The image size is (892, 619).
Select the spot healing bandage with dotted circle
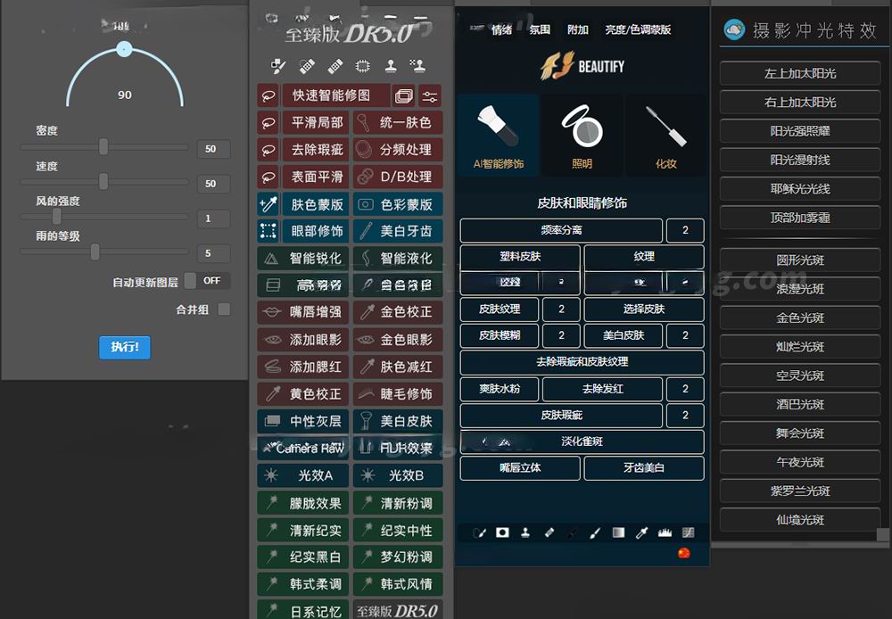tap(307, 67)
